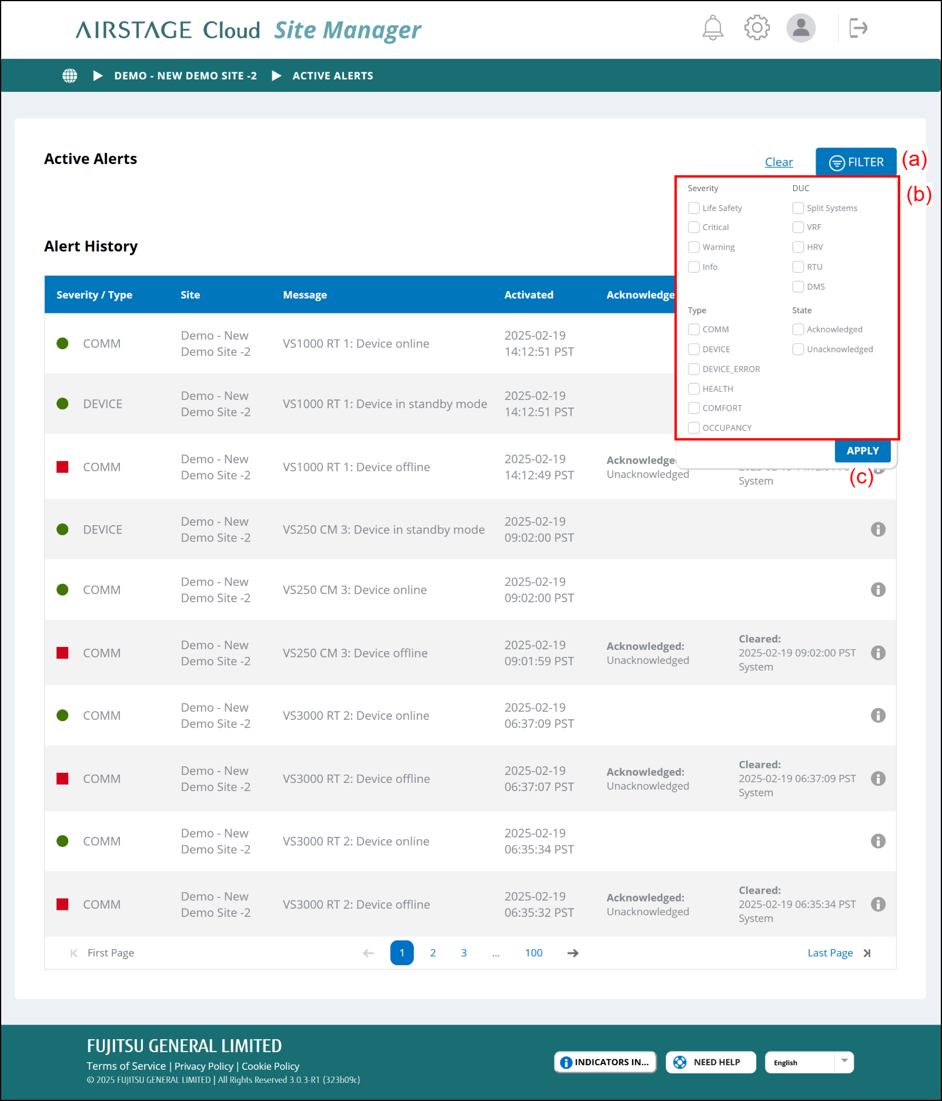Open info icon for 06:35:32 offline alert

point(878,905)
